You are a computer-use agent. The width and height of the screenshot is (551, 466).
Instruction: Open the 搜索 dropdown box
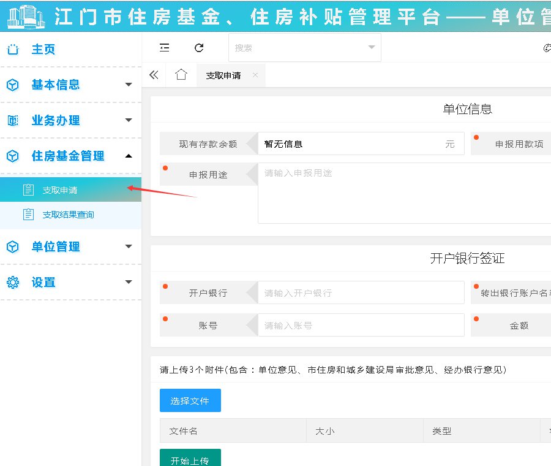coord(304,48)
